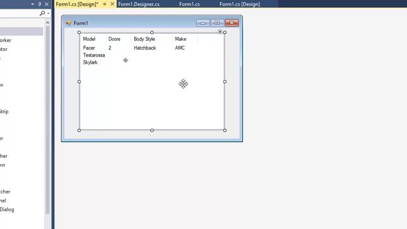Pin the Form1.cs [Design]* tab
The height and width of the screenshot is (229, 407).
pos(104,4)
